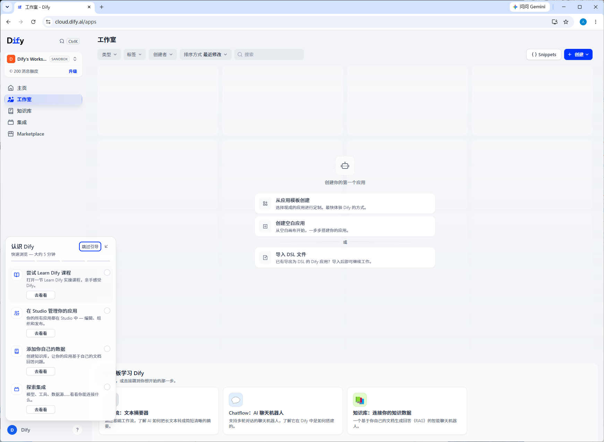The width and height of the screenshot is (604, 442).
Task: Mark 添加你自己的数据 step as done
Action: click(x=107, y=349)
